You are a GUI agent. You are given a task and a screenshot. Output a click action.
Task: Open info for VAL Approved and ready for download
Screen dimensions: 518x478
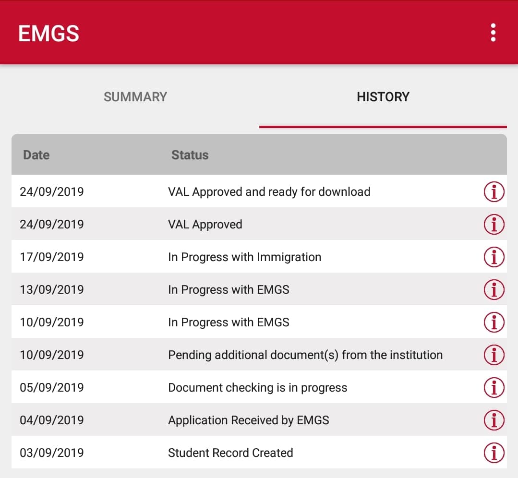coord(494,192)
